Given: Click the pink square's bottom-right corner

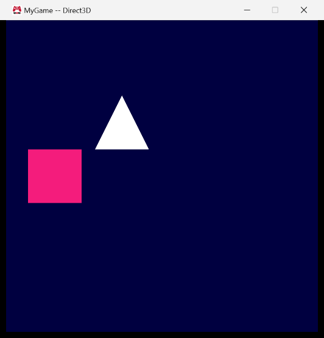Looking at the screenshot, I should pyautogui.click(x=81, y=202).
